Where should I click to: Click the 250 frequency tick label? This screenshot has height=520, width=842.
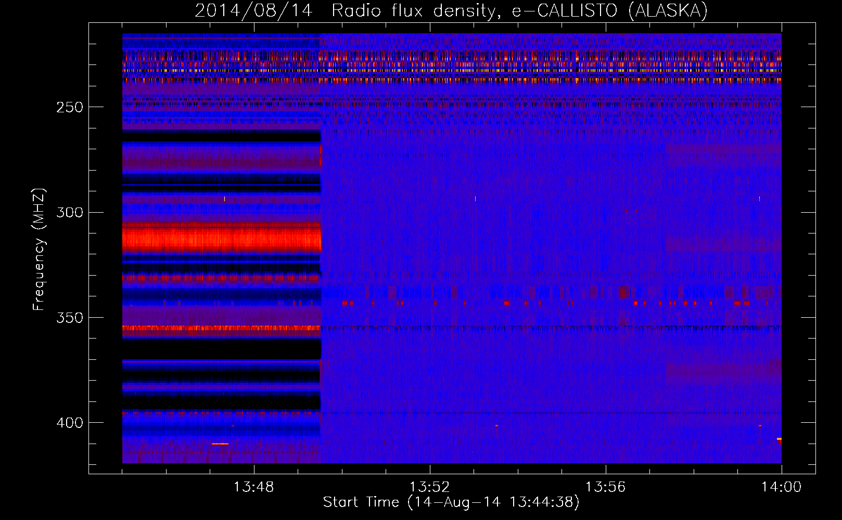coord(70,107)
